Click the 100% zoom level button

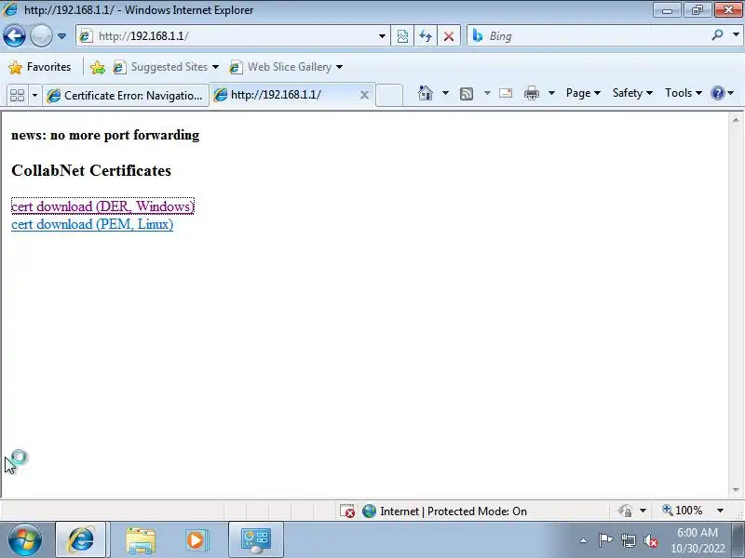point(683,511)
